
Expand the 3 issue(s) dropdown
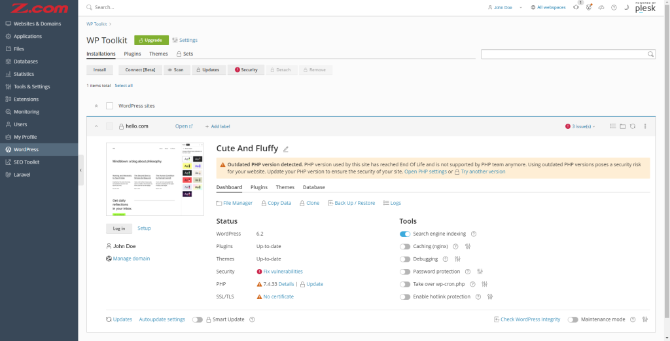coord(580,126)
